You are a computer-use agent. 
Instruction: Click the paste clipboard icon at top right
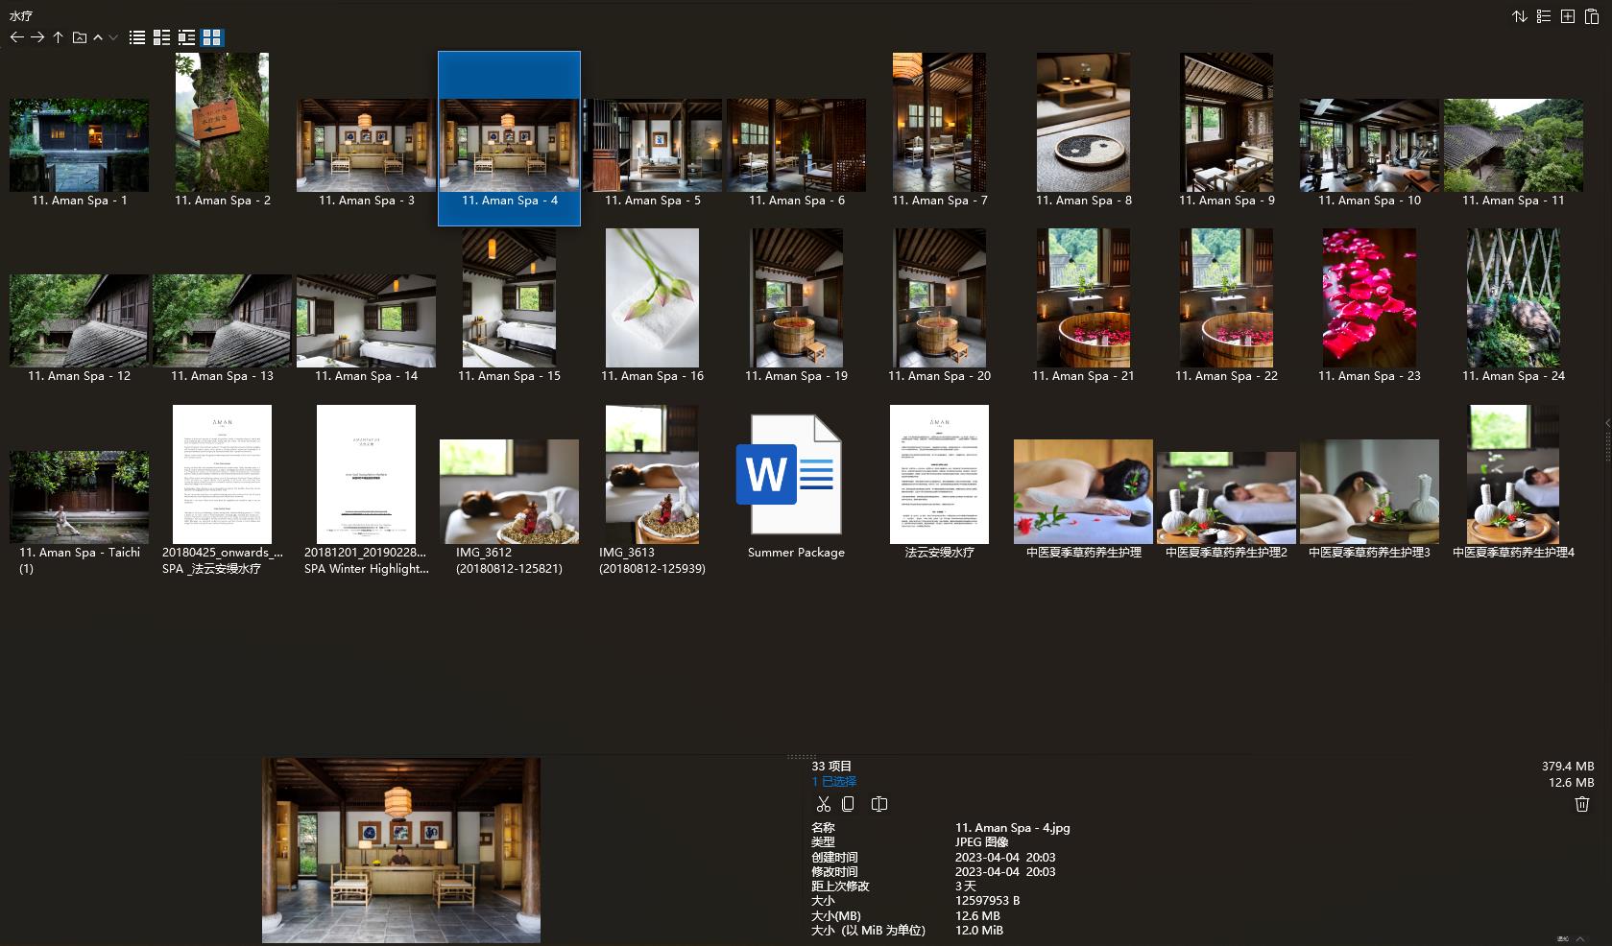(x=1591, y=16)
